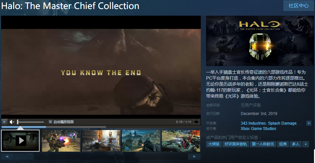Select the 大师级 tag
The width and height of the screenshot is (315, 163).
click(x=214, y=144)
